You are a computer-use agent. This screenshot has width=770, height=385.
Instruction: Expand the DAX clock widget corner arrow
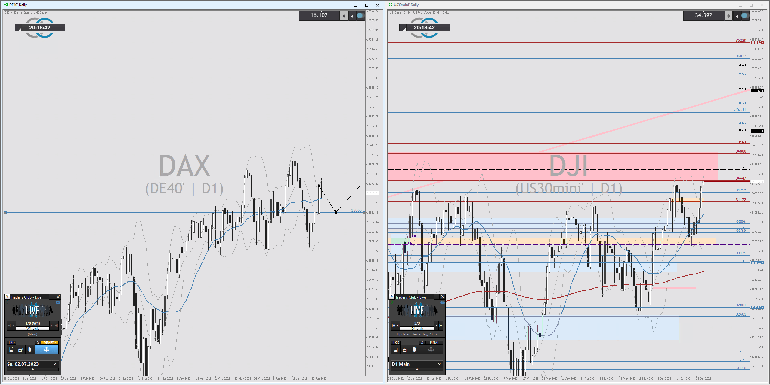tap(20, 29)
